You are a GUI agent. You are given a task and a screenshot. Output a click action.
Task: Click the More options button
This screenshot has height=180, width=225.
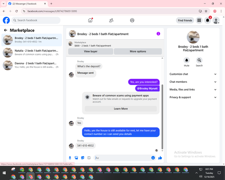point(138,51)
